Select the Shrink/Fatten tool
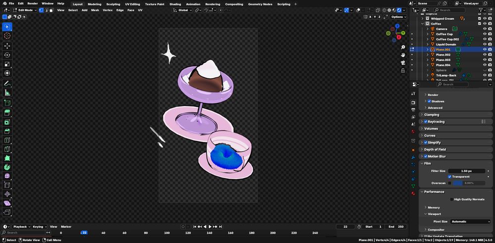 click(7, 194)
